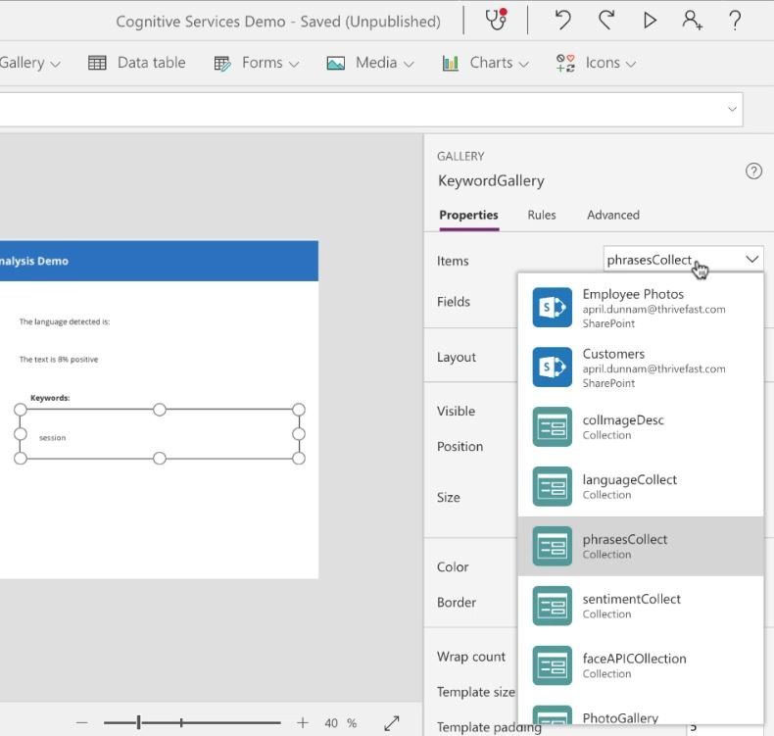This screenshot has height=736, width=774.
Task: Expand the Media dropdown chevron
Action: tap(409, 65)
